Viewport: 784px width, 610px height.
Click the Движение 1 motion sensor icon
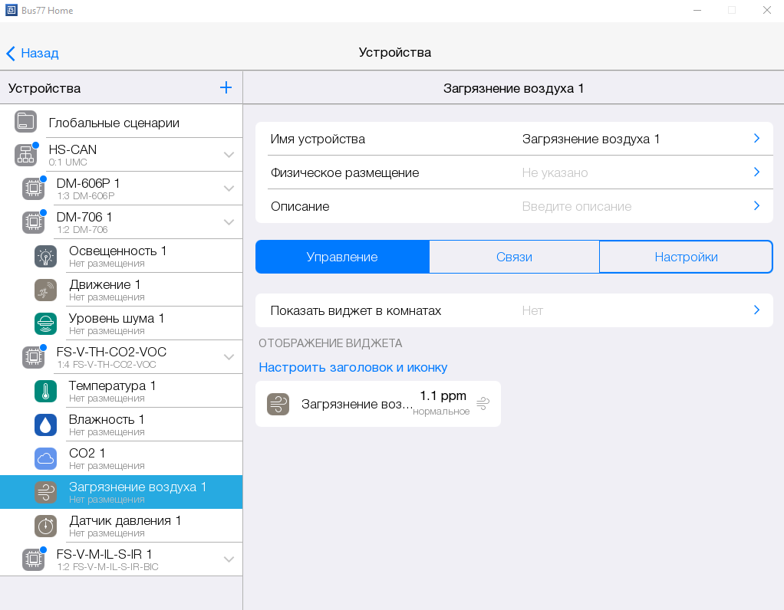[45, 290]
